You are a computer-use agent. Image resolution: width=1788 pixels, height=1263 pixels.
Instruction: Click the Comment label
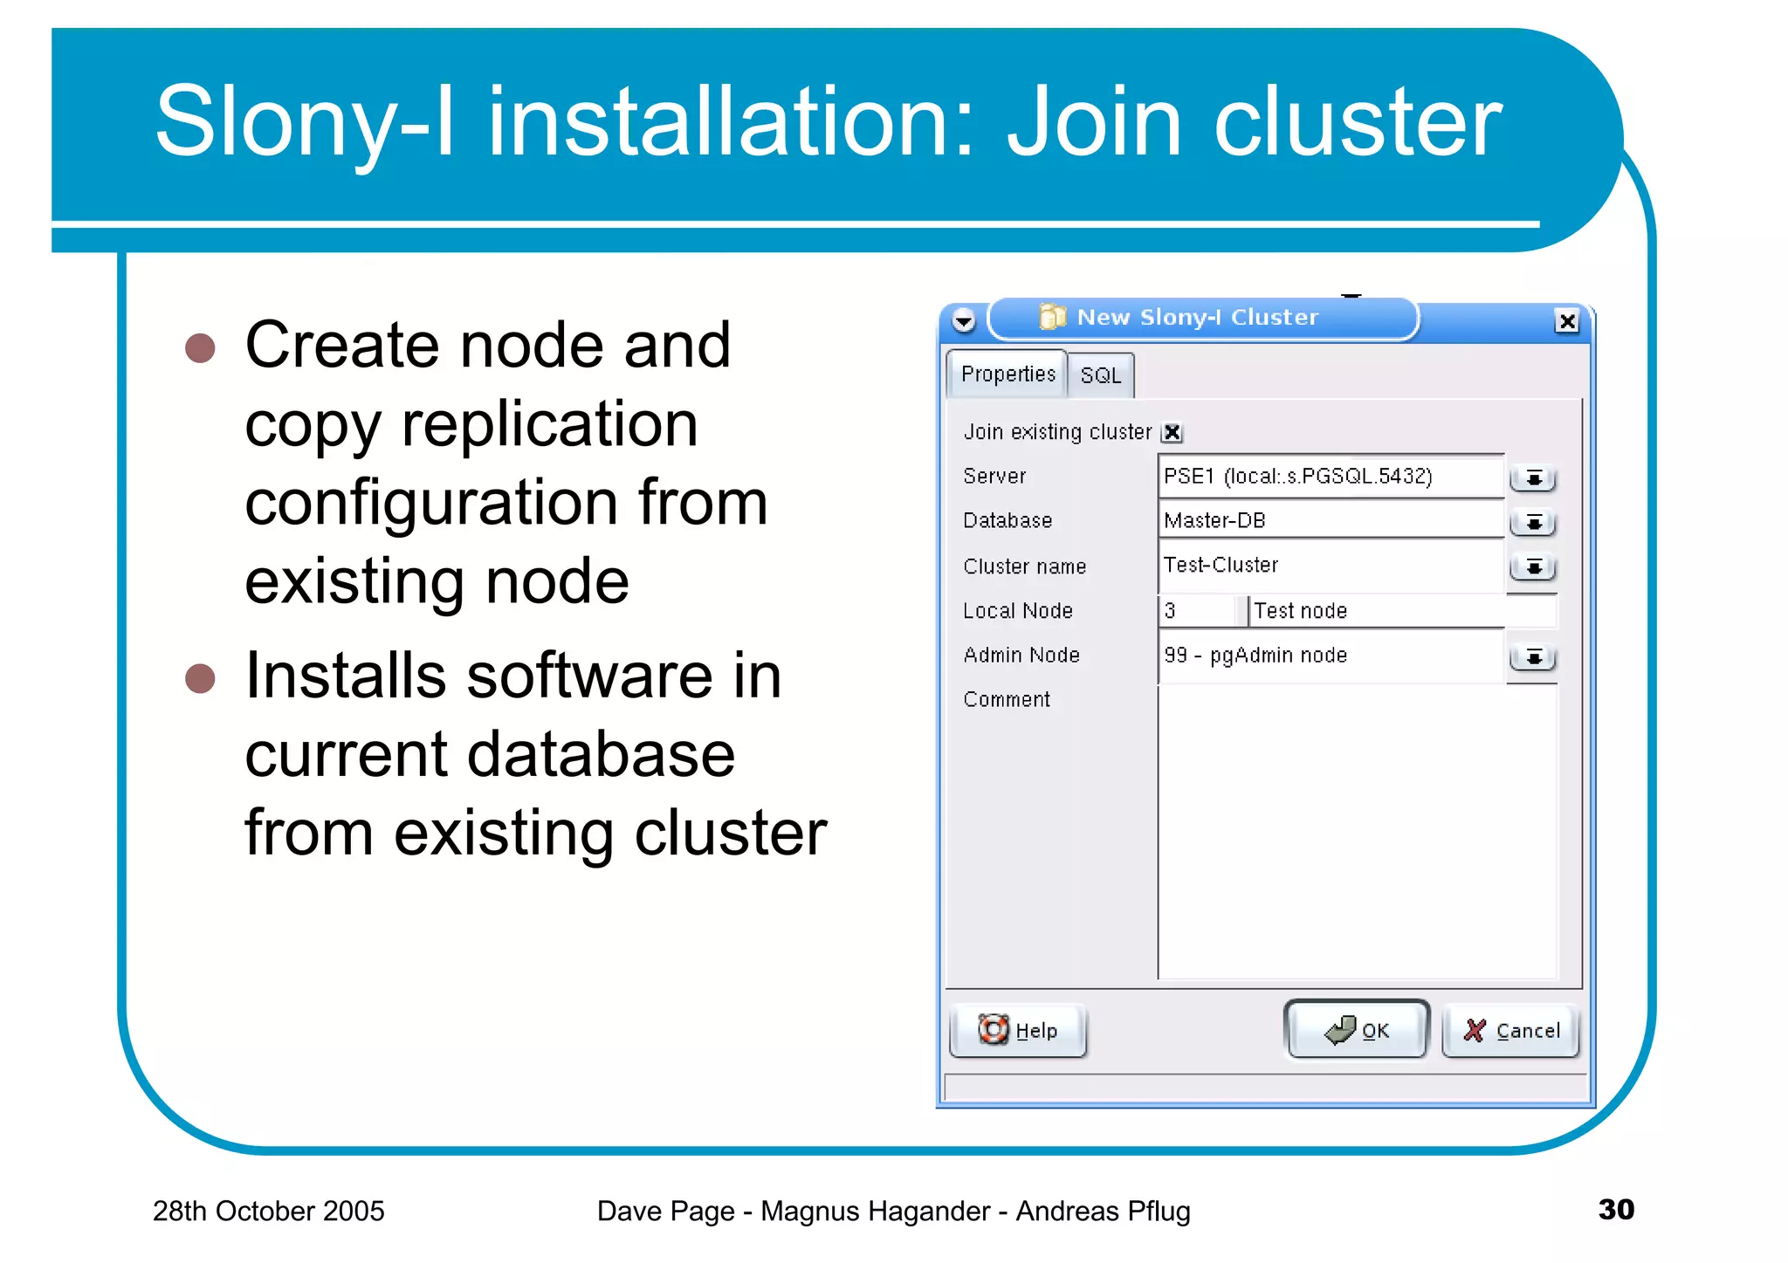(1007, 700)
